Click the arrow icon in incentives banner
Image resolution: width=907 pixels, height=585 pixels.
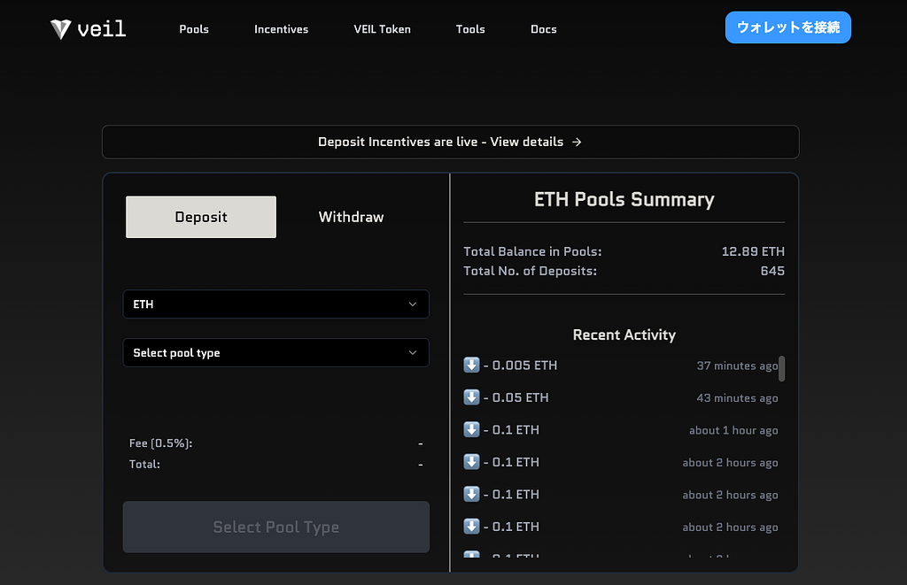[577, 142]
